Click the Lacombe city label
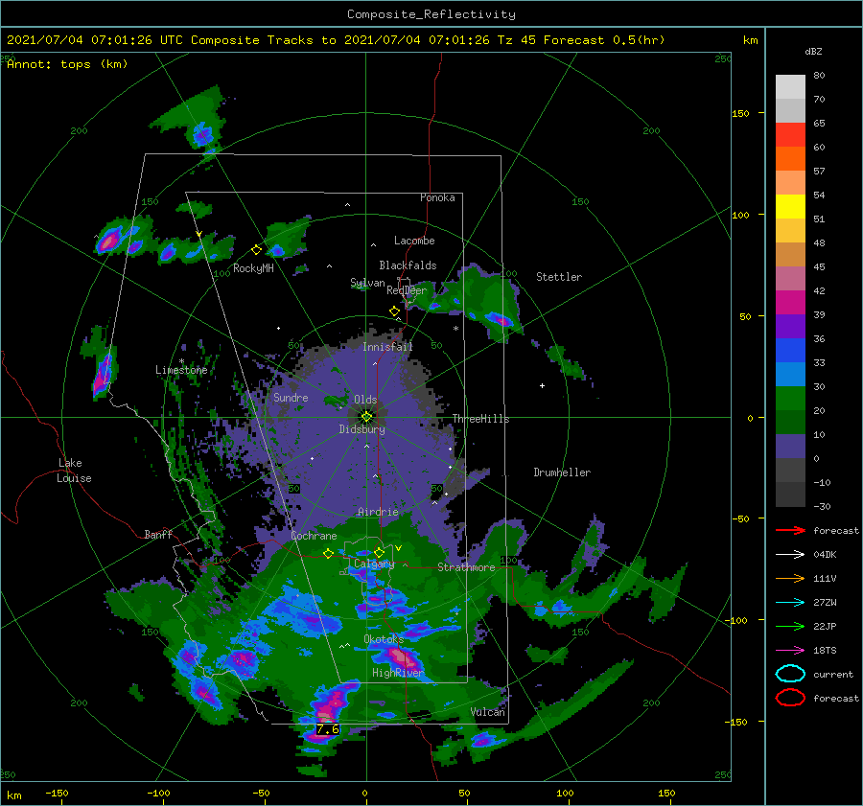Image resolution: width=863 pixels, height=806 pixels. click(x=414, y=241)
